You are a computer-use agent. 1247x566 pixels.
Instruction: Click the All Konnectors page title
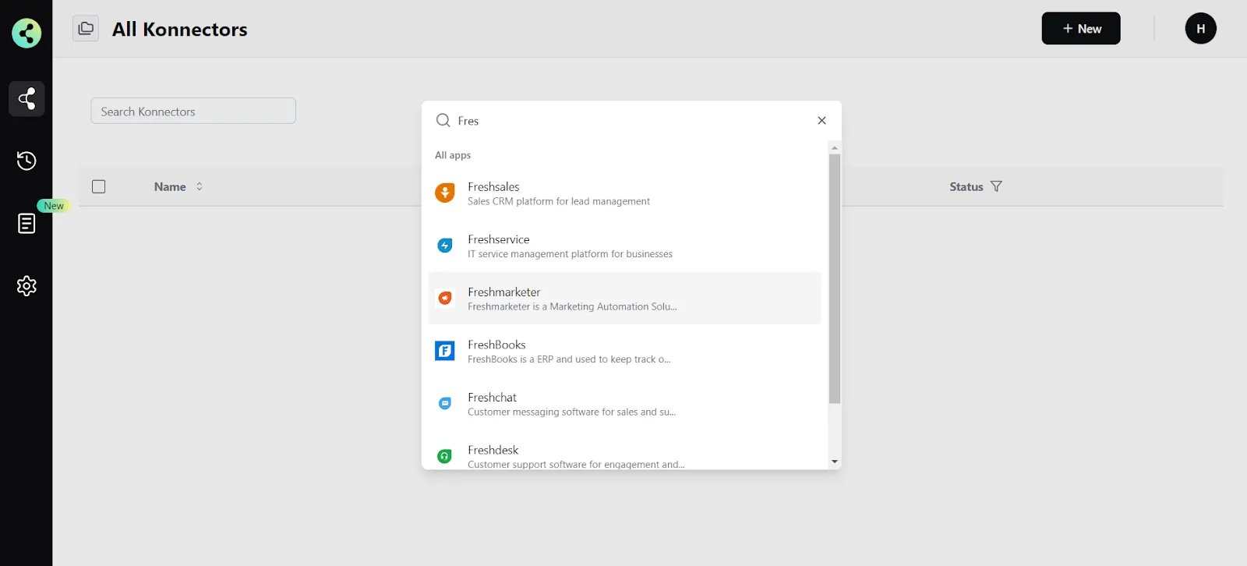pyautogui.click(x=180, y=30)
